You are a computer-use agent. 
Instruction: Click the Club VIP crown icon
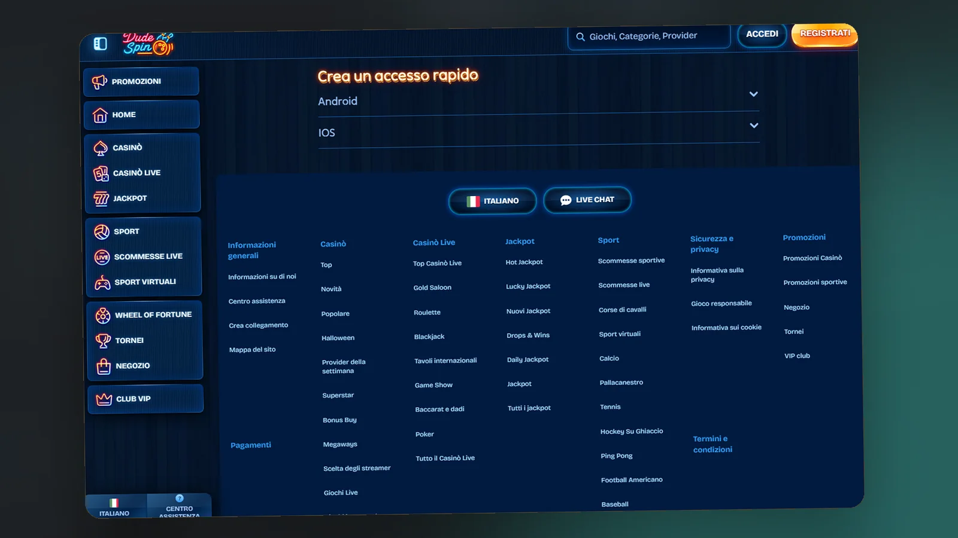click(x=104, y=399)
